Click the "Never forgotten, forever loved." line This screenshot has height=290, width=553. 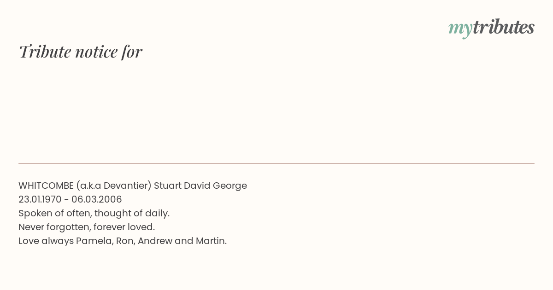coord(87,227)
